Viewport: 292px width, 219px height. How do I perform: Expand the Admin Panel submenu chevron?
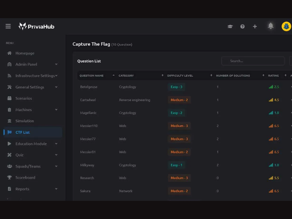56,64
